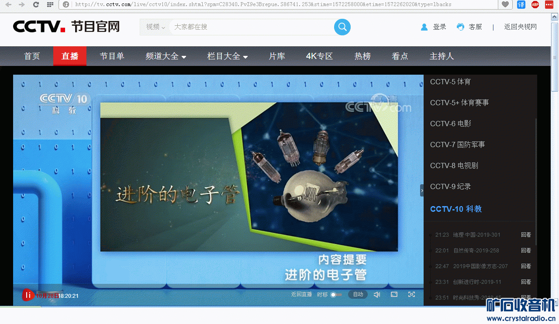Open the browser apps grid icon
The height and width of the screenshot is (324, 559).
pos(50,4)
